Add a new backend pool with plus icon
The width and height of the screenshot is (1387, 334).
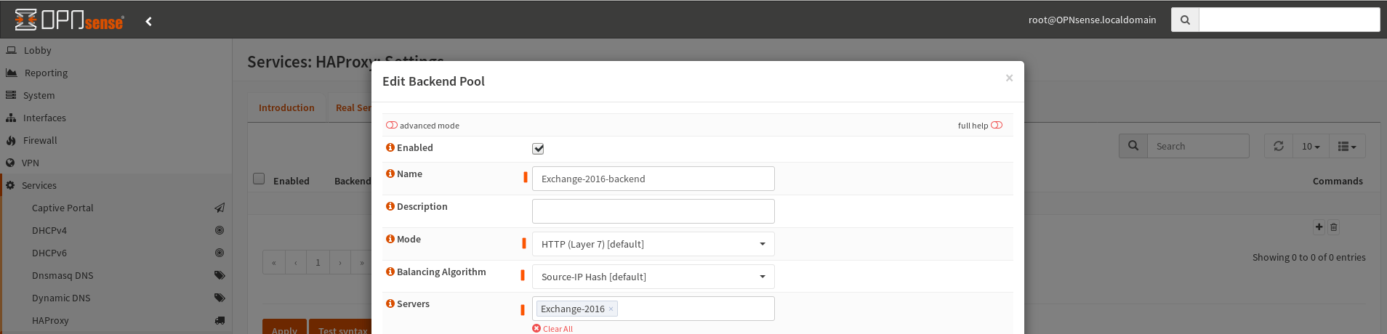pos(1319,227)
